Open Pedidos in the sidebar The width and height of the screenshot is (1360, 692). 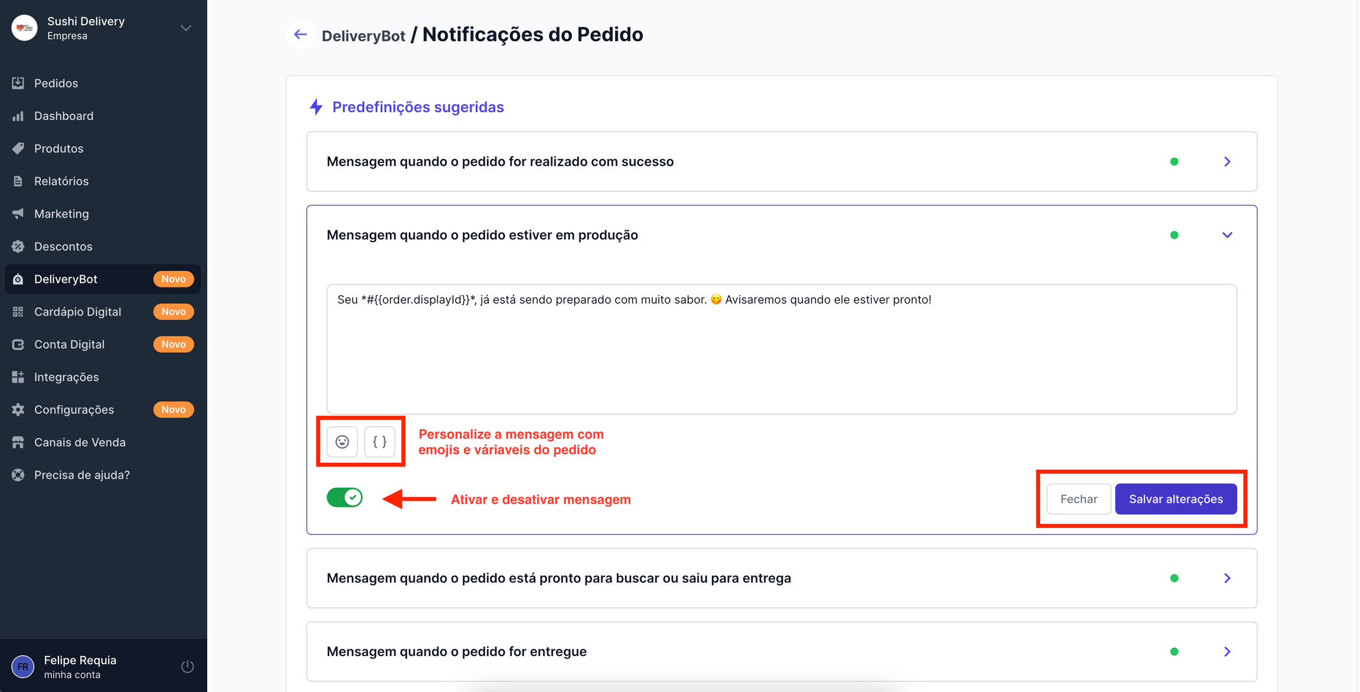pos(56,83)
